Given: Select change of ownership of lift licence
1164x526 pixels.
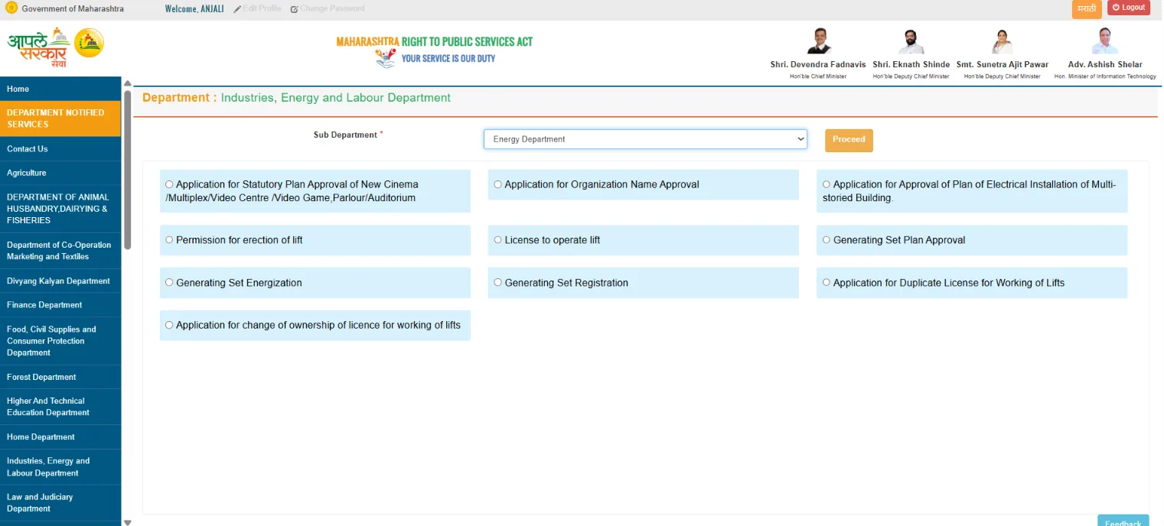Looking at the screenshot, I should coord(169,325).
